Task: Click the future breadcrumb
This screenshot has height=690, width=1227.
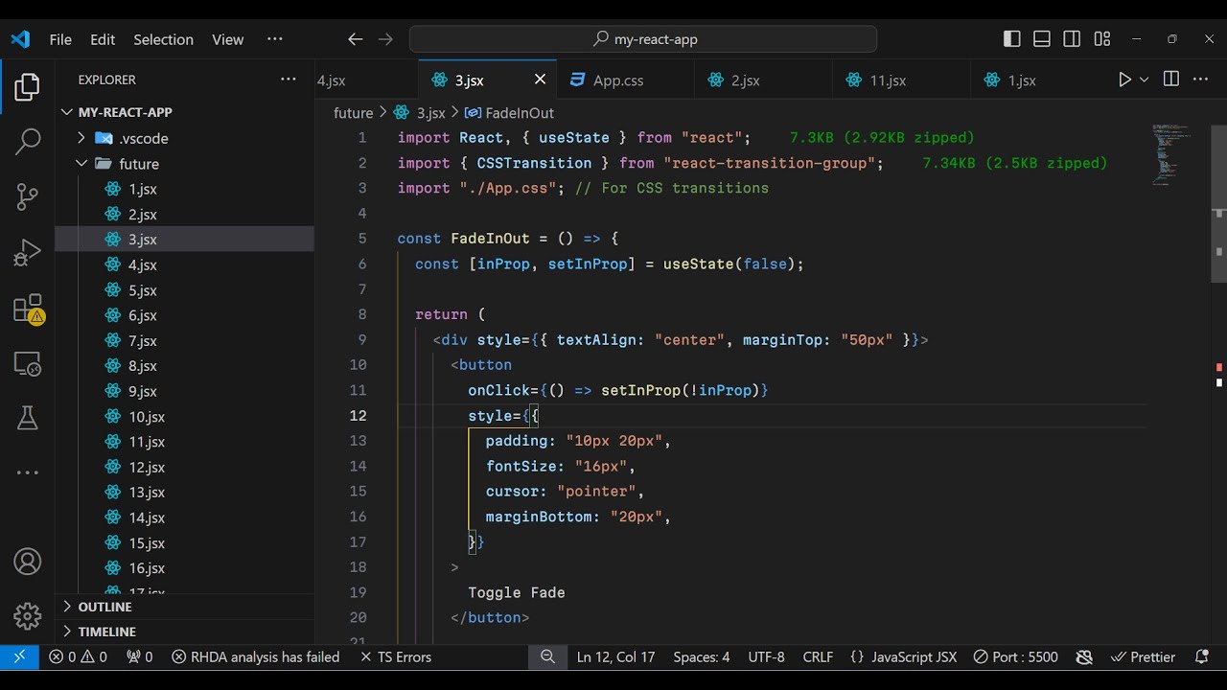Action: [x=353, y=113]
